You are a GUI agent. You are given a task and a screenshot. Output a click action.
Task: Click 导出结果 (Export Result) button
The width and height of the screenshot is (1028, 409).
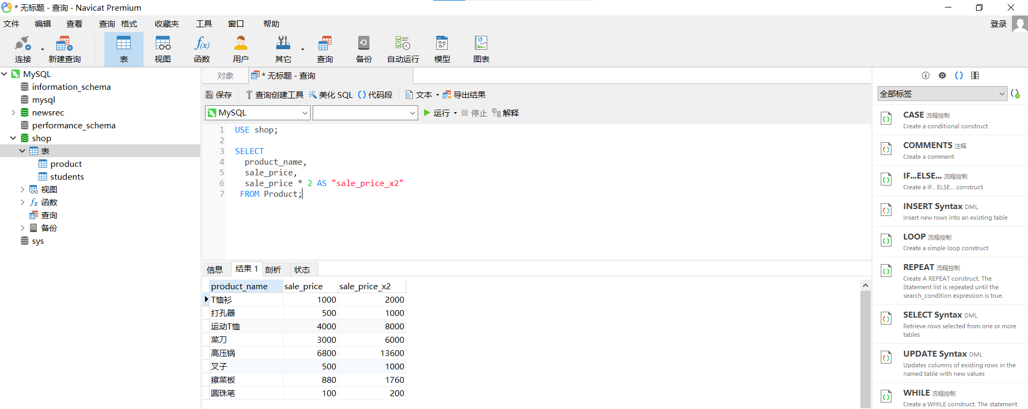[464, 95]
